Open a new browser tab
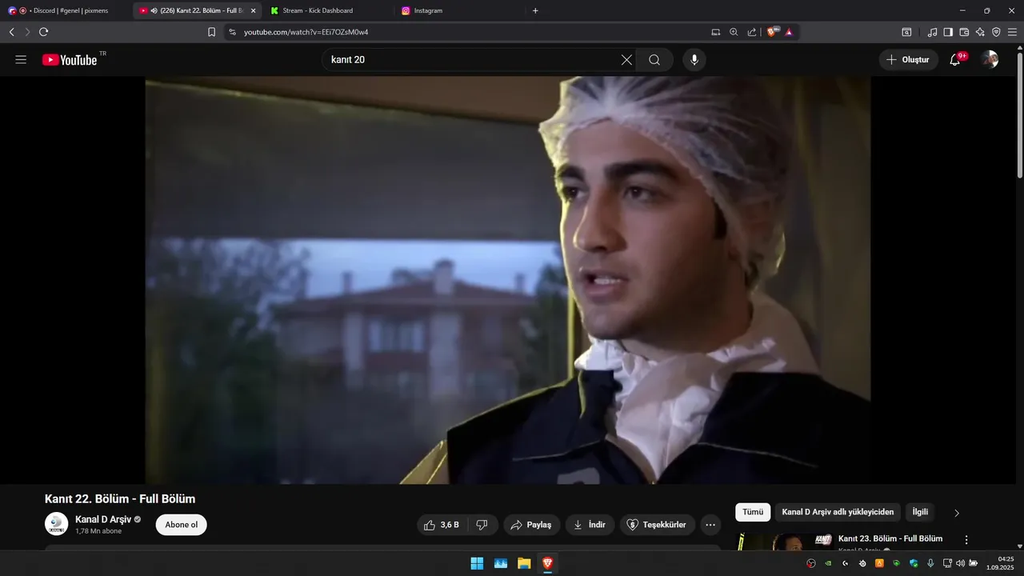The image size is (1024, 576). 535,10
